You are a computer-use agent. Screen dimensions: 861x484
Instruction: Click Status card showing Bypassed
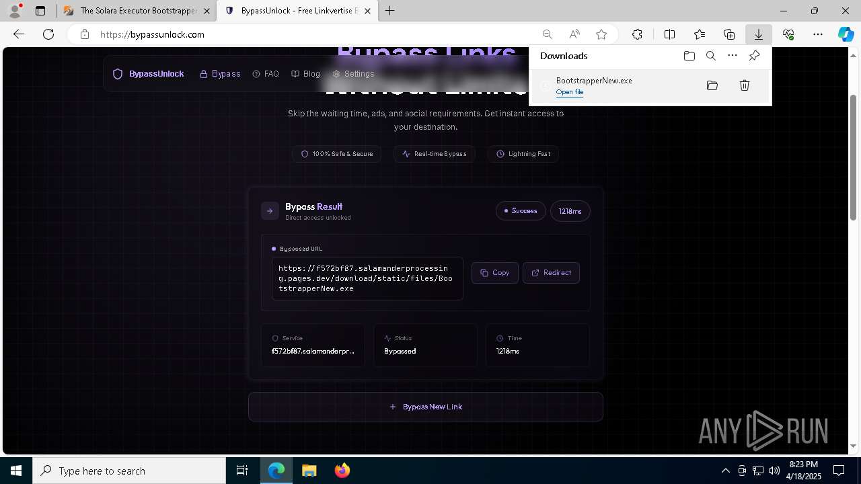(426, 345)
